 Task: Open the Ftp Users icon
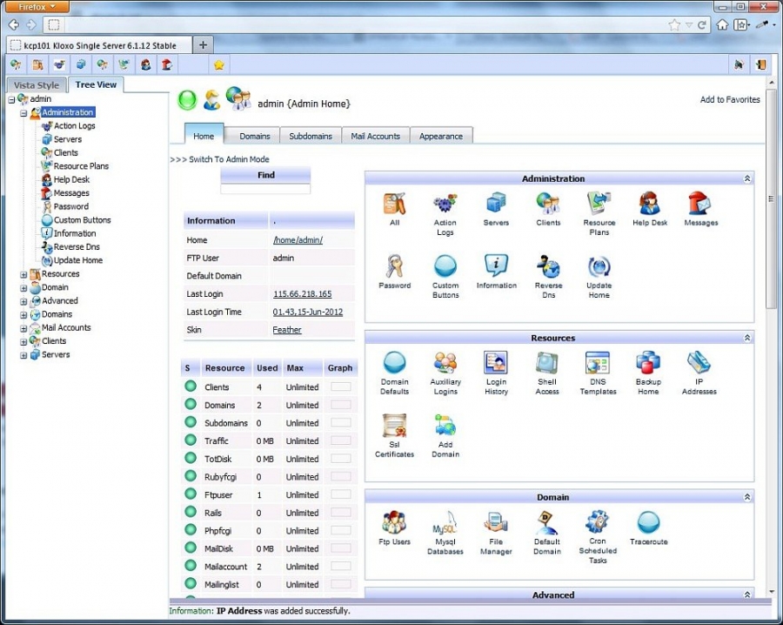click(x=394, y=522)
